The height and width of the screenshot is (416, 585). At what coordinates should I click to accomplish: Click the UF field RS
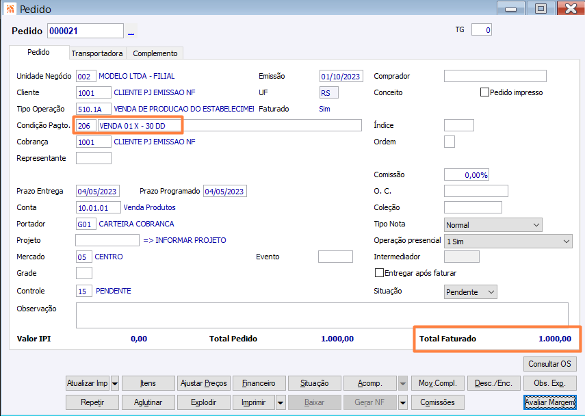click(x=329, y=92)
